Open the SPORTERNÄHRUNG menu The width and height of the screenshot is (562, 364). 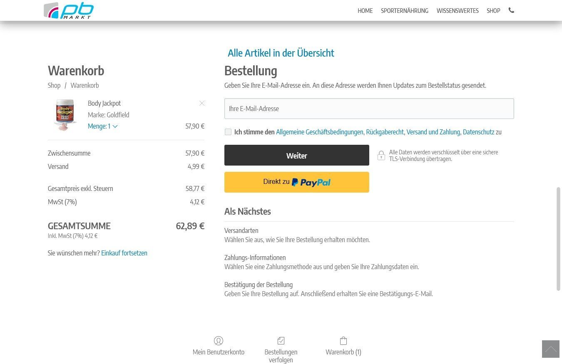click(x=404, y=11)
